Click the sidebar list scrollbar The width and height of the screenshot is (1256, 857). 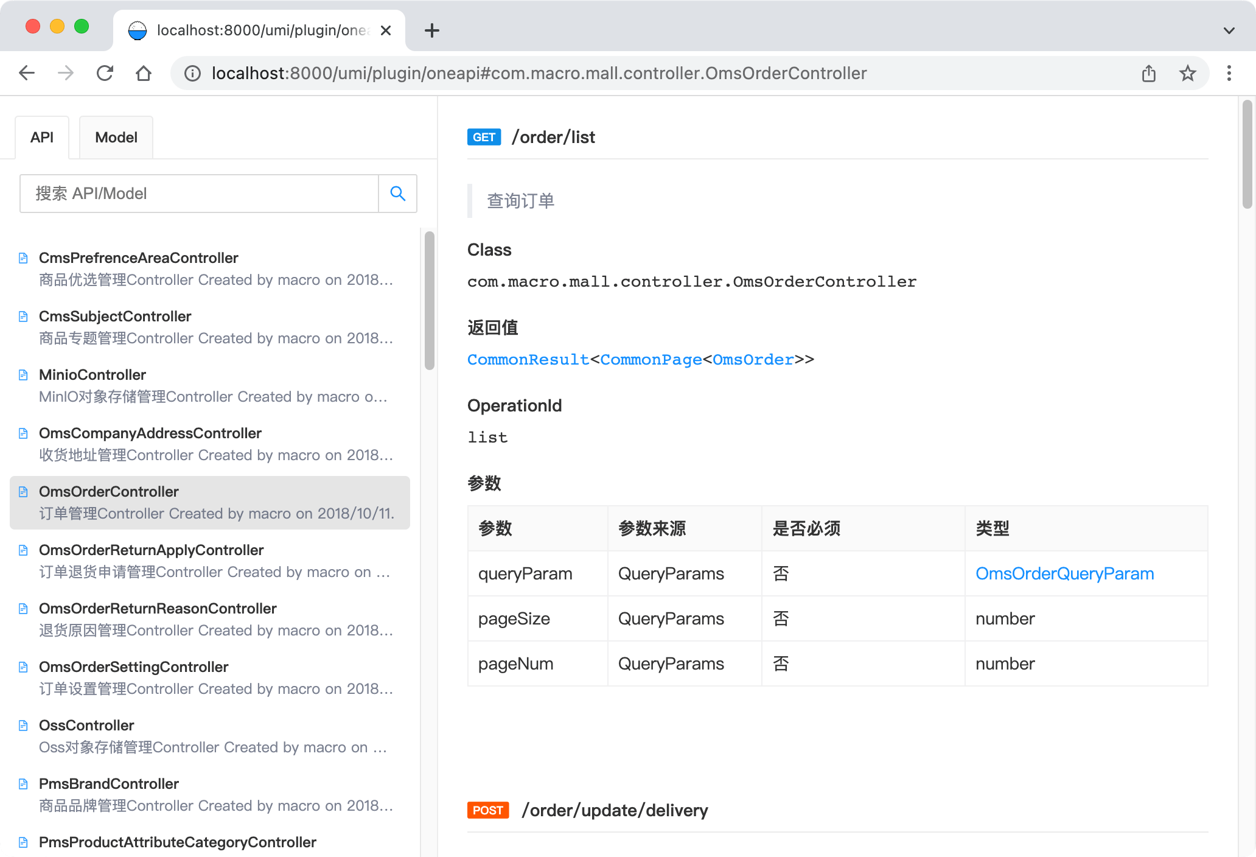click(x=430, y=301)
